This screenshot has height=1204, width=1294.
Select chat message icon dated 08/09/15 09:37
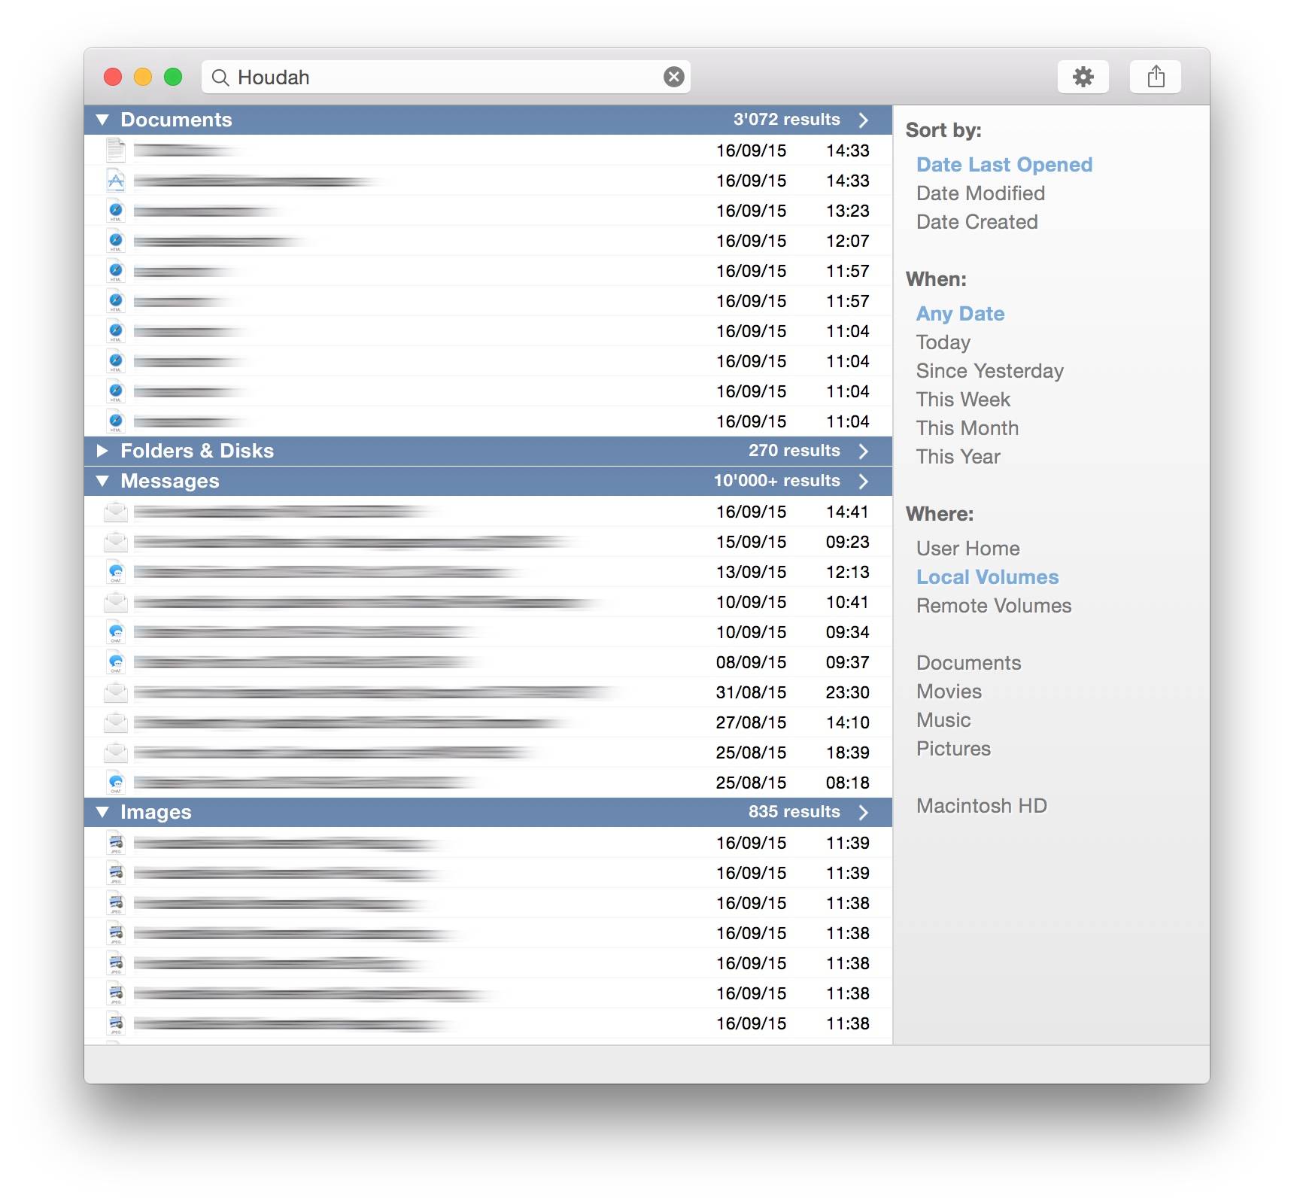(x=116, y=662)
